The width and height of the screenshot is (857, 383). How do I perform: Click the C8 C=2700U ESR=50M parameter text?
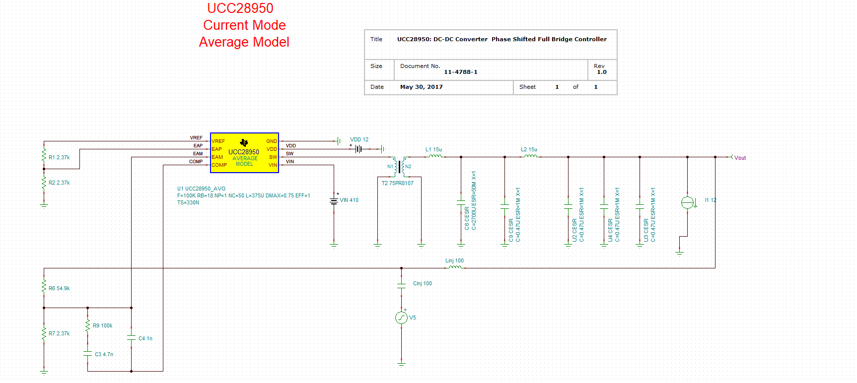[474, 200]
